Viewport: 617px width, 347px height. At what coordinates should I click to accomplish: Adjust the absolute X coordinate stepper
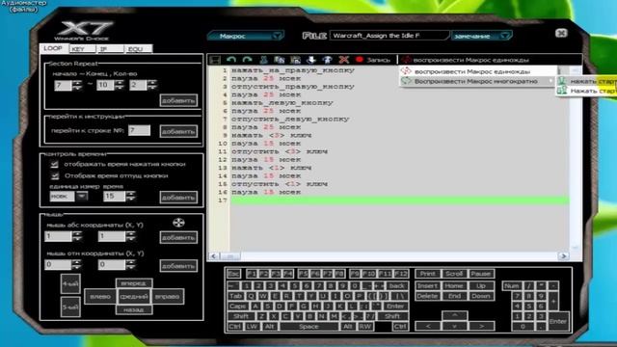[77, 236]
